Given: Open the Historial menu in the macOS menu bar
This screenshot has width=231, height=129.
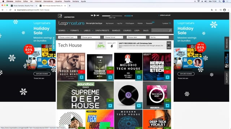Looking at the screenshot, I should (x=38, y=1).
